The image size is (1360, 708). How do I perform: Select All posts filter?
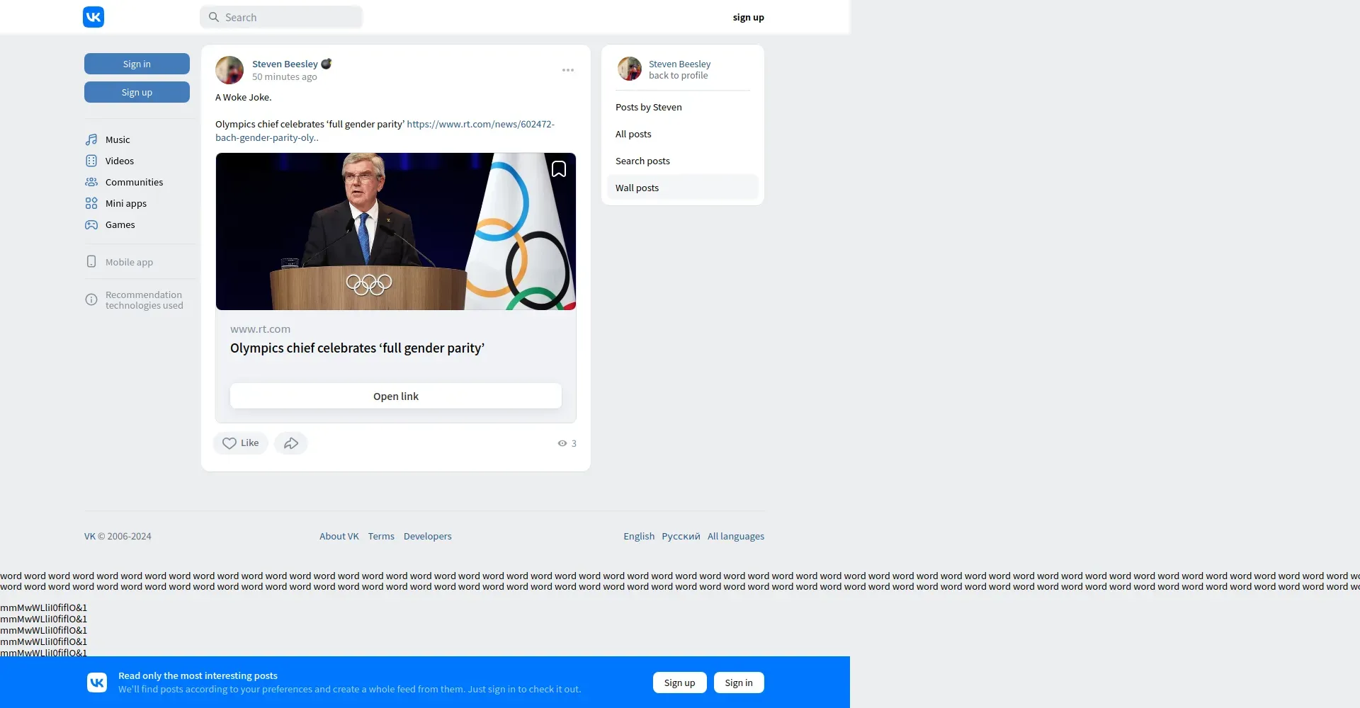click(683, 134)
